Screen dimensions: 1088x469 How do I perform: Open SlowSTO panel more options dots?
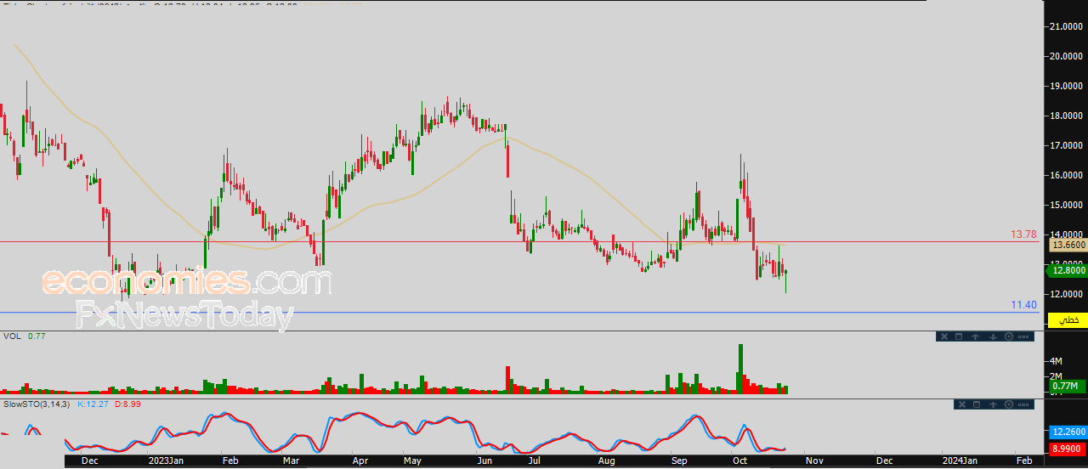click(1023, 404)
